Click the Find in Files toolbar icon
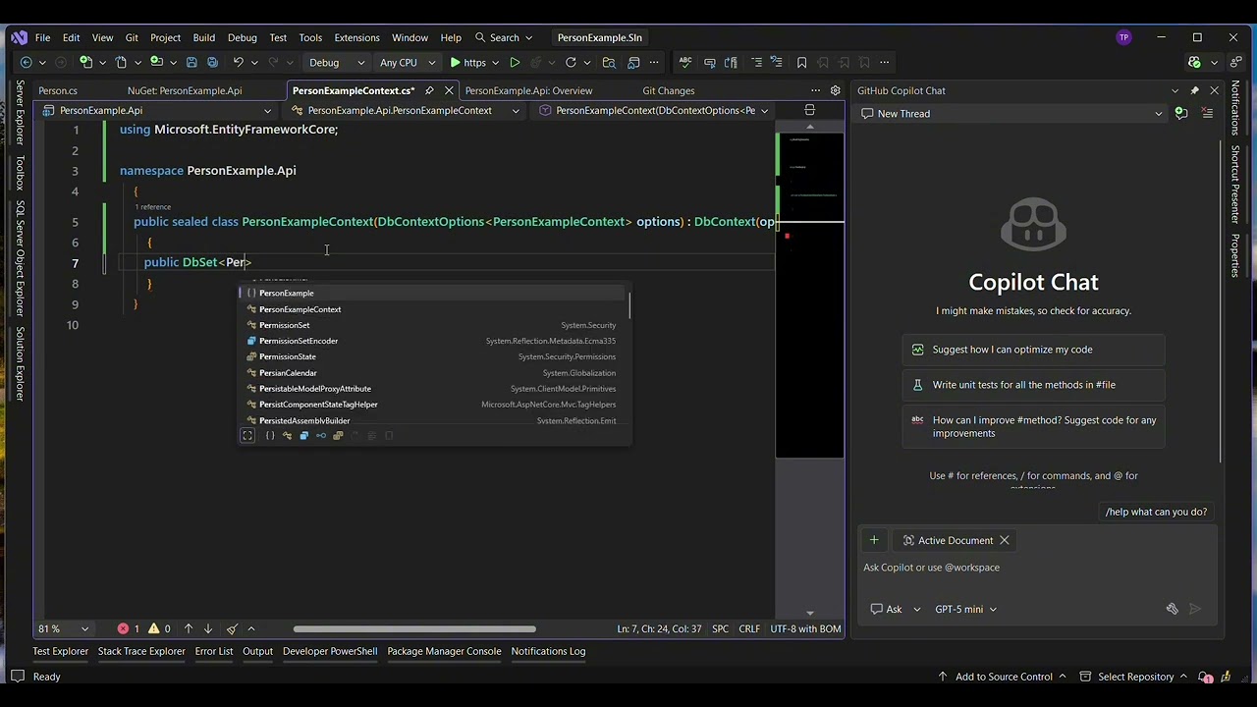 pyautogui.click(x=609, y=62)
